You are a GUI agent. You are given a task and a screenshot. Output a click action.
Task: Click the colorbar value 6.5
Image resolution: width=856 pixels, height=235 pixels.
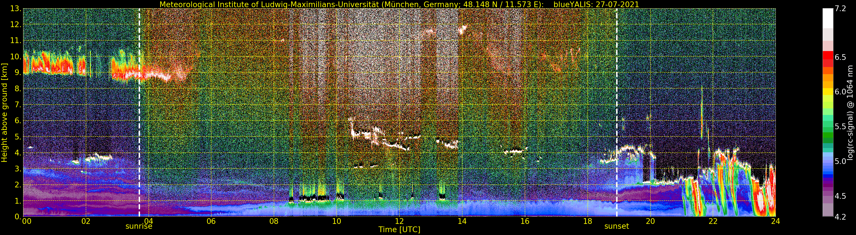click(840, 57)
